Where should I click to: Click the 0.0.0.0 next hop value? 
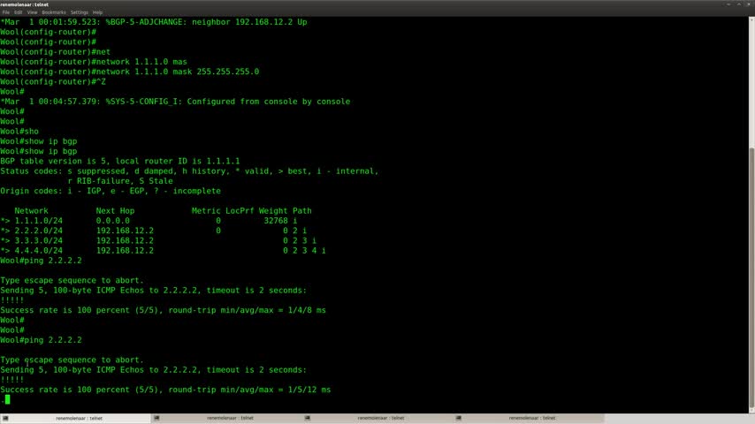(x=112, y=221)
